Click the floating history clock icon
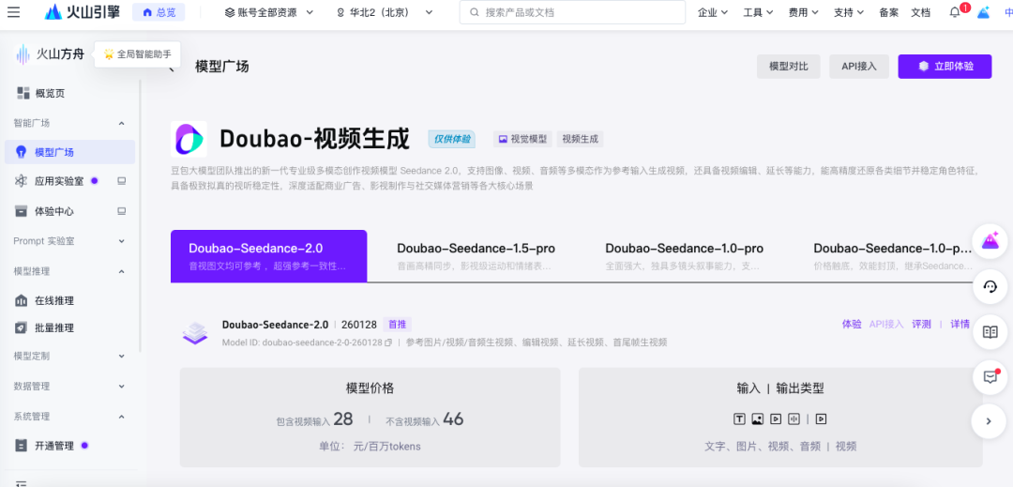The height and width of the screenshot is (487, 1013). 990,286
